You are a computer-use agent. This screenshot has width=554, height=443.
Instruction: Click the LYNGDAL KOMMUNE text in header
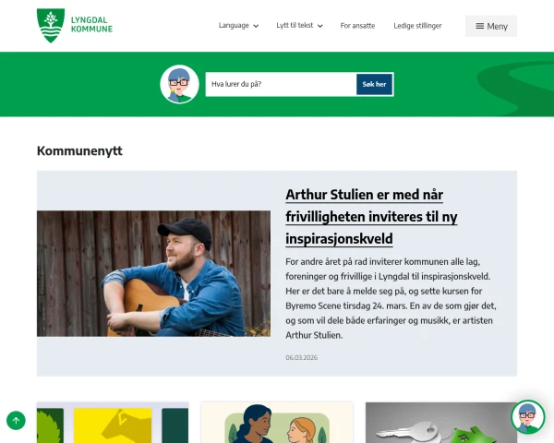pyautogui.click(x=91, y=24)
